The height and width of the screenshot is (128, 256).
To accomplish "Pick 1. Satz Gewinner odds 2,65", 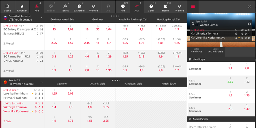I will 230,82.
